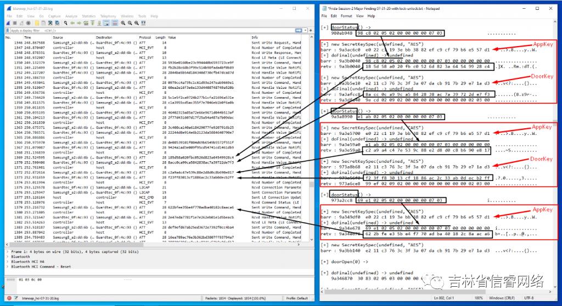Click Windows (CRLF) in Notepad status bar

[502, 298]
